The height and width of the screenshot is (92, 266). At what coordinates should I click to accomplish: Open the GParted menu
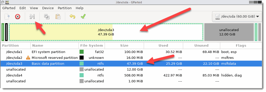(9, 8)
